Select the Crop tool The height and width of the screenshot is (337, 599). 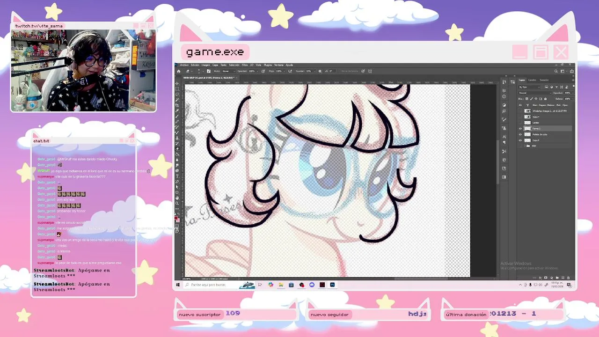point(177,105)
